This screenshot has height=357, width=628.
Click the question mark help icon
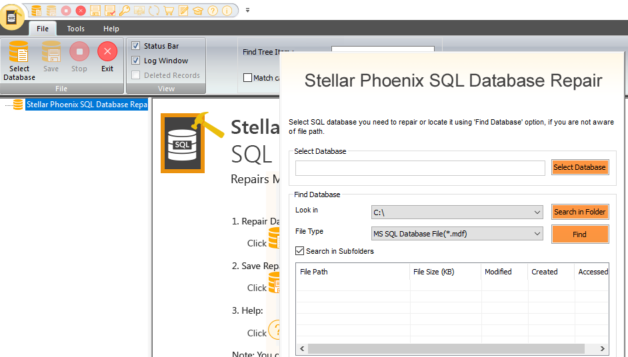[x=213, y=11]
